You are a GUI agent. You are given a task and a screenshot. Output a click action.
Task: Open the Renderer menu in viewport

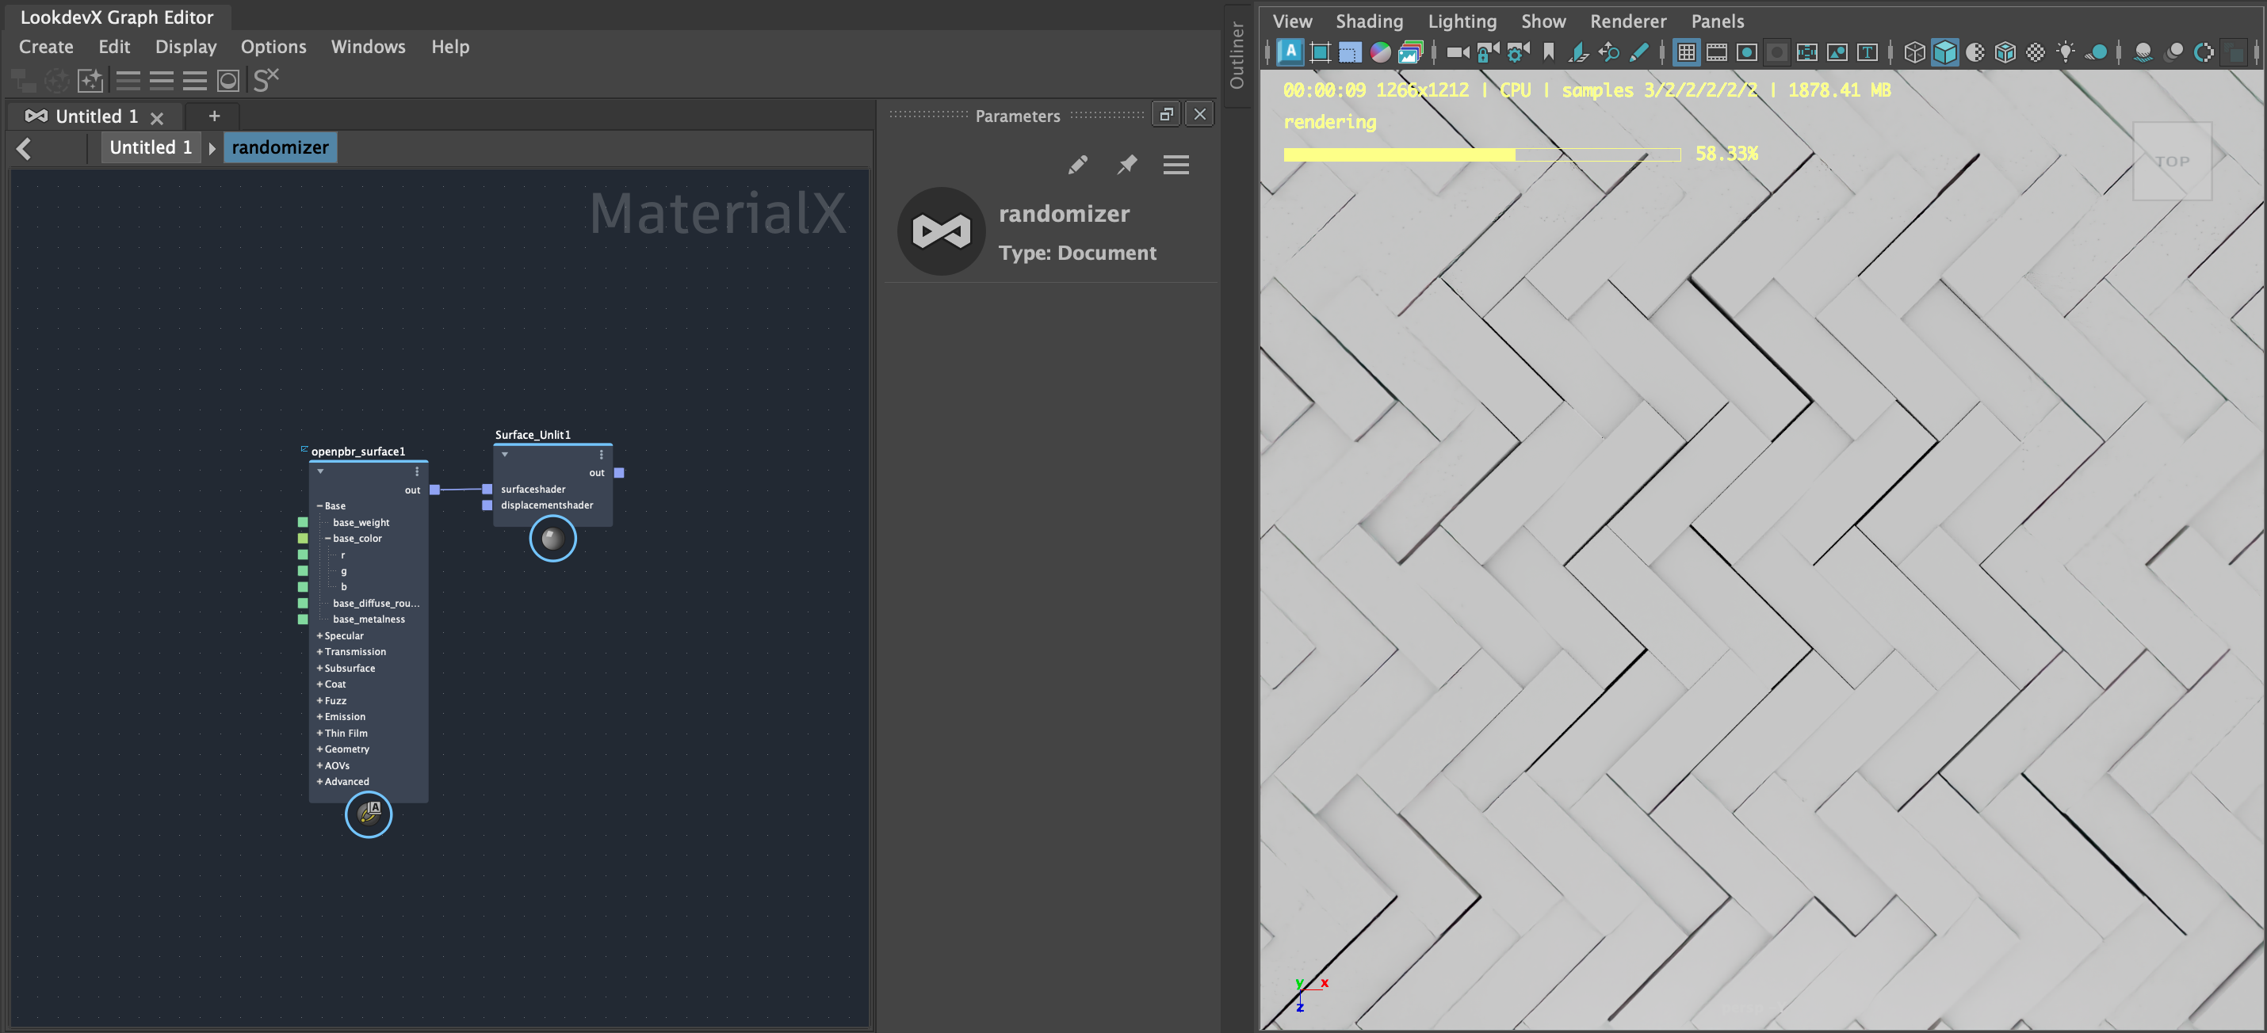[x=1627, y=21]
